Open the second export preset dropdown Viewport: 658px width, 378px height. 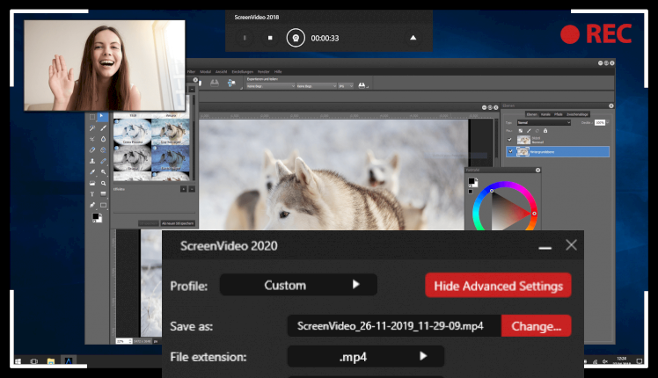tap(317, 86)
